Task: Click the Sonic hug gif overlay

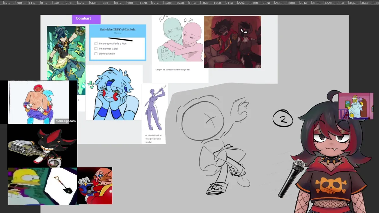Action: point(38,102)
